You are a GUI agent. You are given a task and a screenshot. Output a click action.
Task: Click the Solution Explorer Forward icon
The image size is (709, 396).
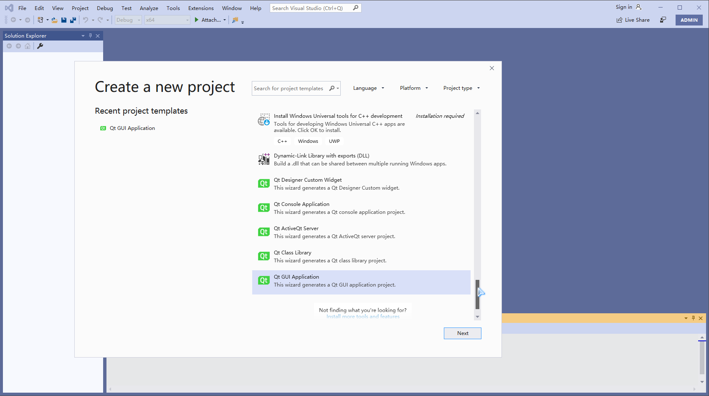(18, 46)
